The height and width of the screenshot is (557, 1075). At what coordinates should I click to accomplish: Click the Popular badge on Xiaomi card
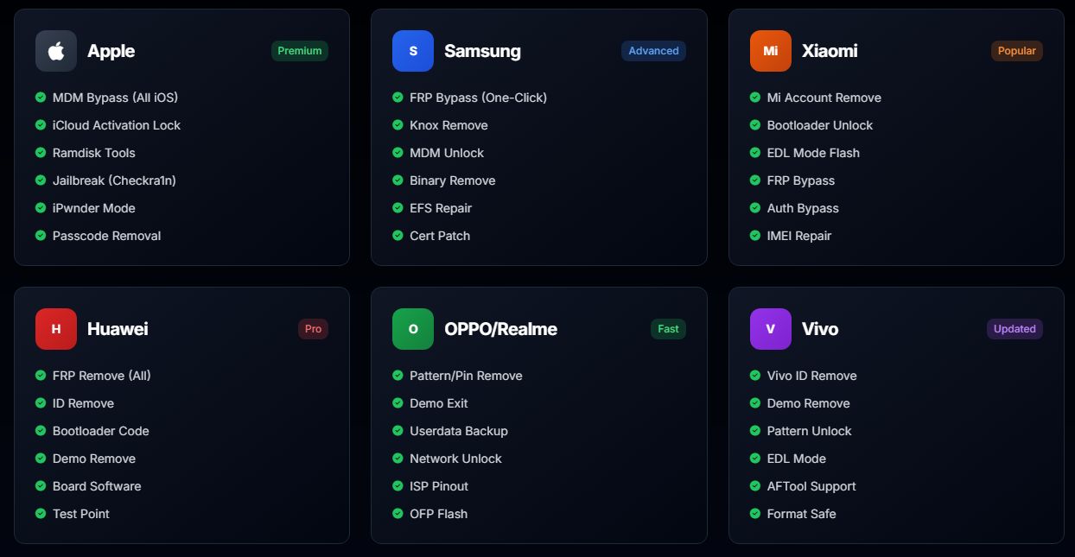click(x=1016, y=51)
